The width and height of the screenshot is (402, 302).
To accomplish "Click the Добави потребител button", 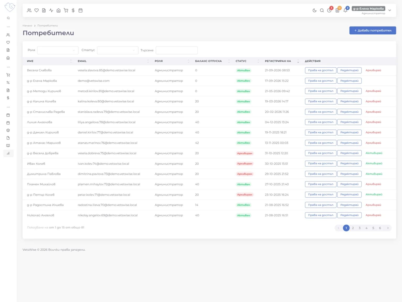I will click(373, 30).
